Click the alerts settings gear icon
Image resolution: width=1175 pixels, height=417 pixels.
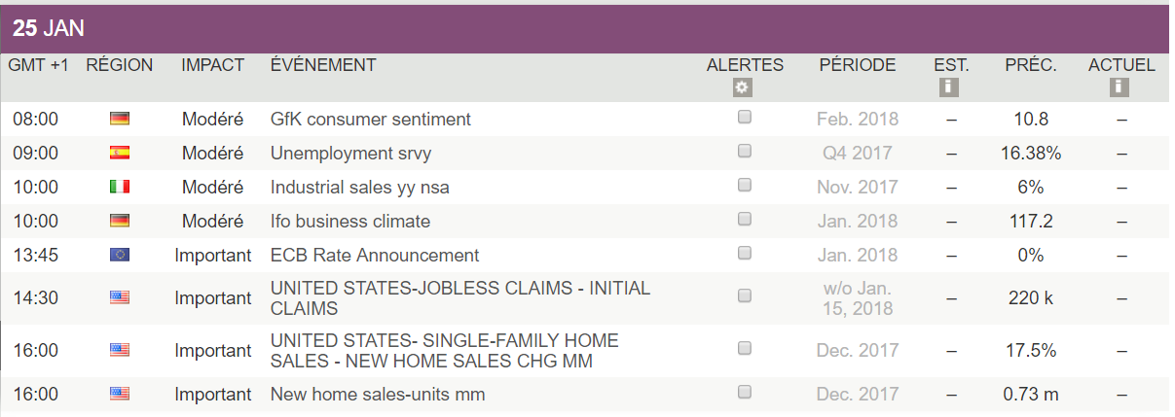pos(744,87)
